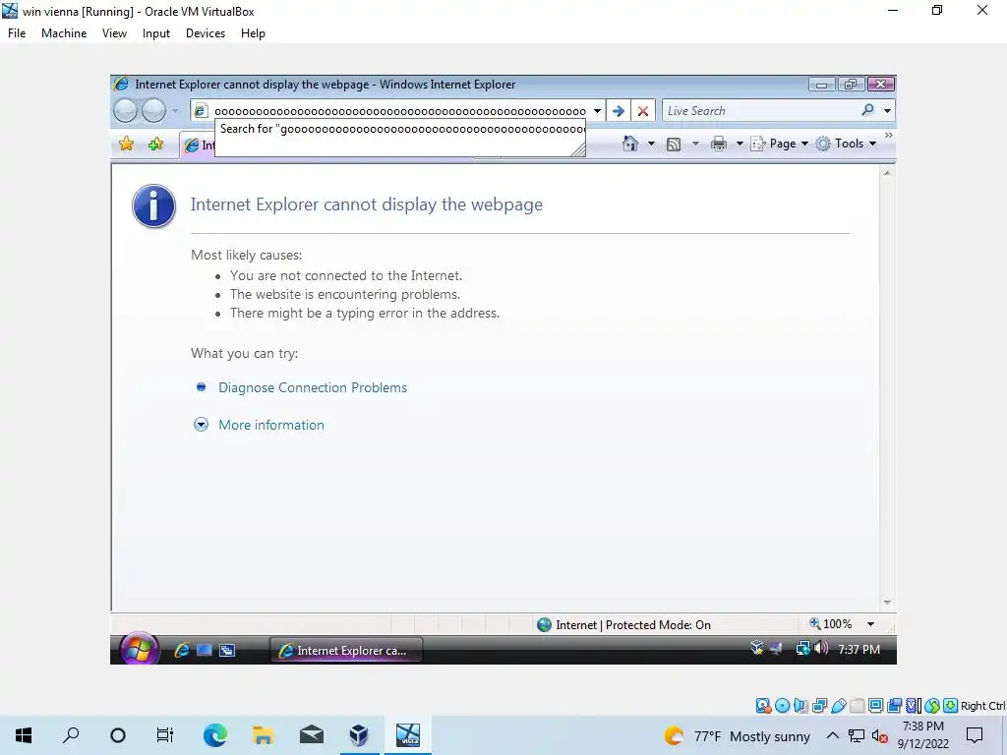
Task: Open VirtualBox Input menu
Action: tap(156, 33)
